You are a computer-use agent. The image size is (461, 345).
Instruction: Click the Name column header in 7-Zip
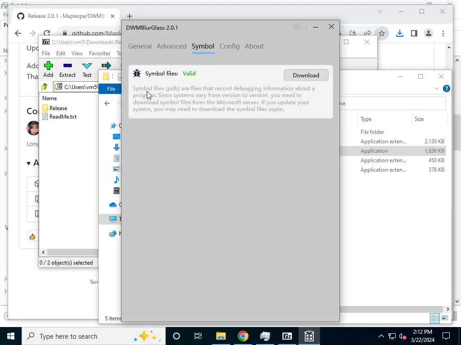(x=50, y=98)
